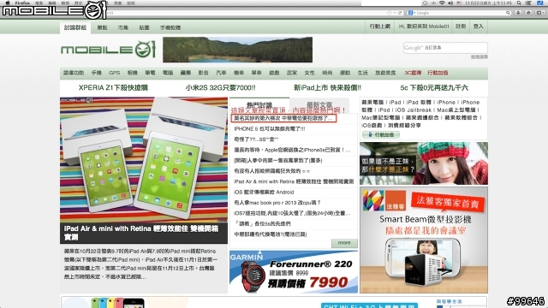The width and height of the screenshot is (548, 308).
Task: Open the iPod forum link
Action: pos(384,110)
